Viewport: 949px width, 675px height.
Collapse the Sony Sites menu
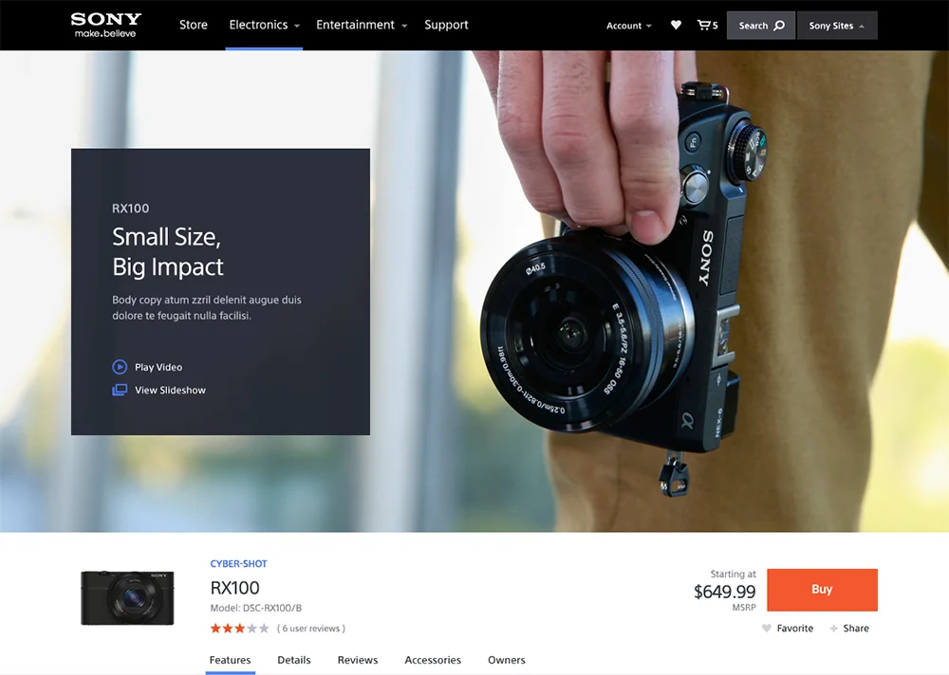(x=837, y=26)
